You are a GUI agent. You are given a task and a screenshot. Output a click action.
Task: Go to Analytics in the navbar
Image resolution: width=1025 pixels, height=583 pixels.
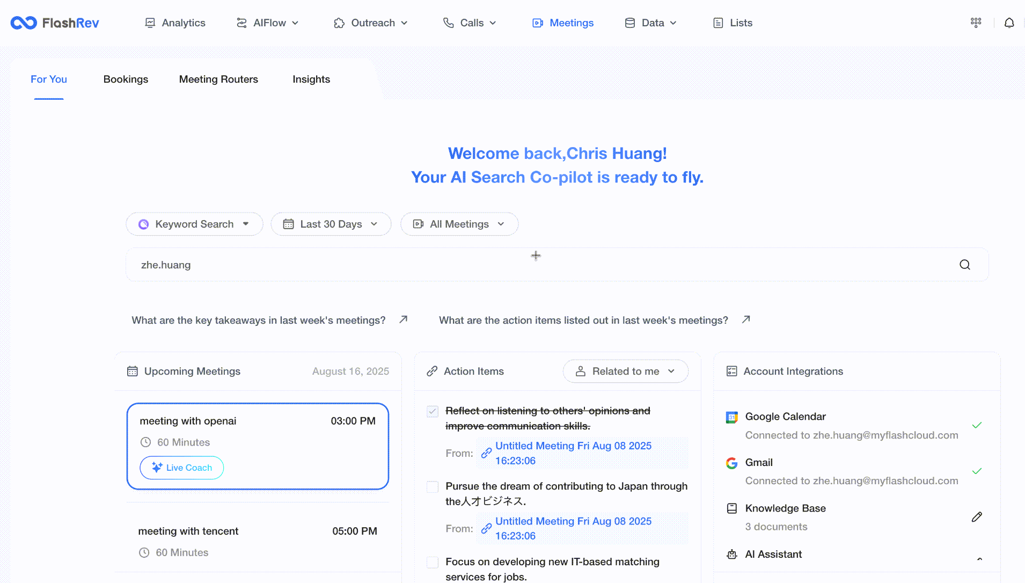click(x=175, y=23)
